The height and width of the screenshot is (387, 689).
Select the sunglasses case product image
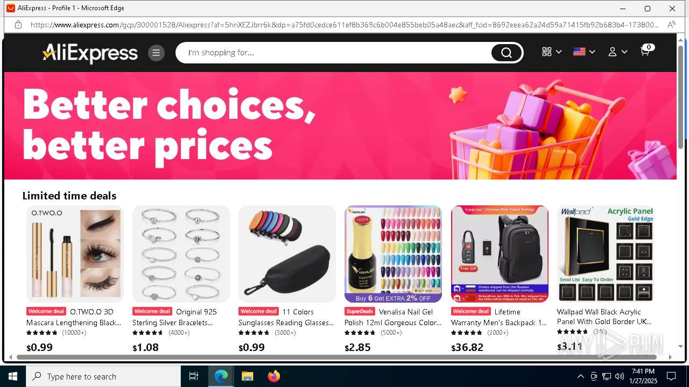click(287, 254)
